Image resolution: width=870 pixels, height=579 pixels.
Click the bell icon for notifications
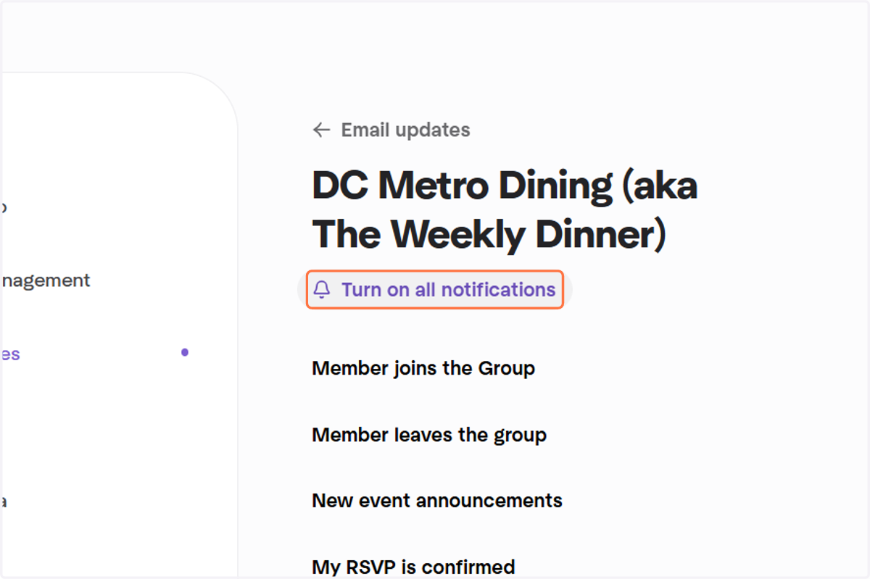click(322, 290)
